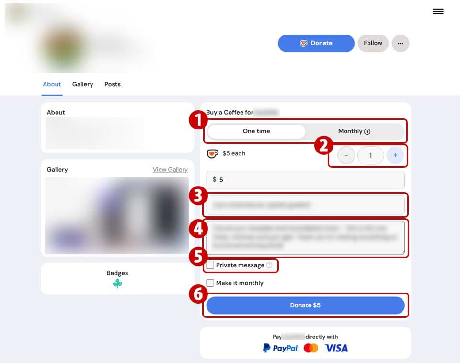Click the VISA logo
Image resolution: width=460 pixels, height=363 pixels.
336,348
